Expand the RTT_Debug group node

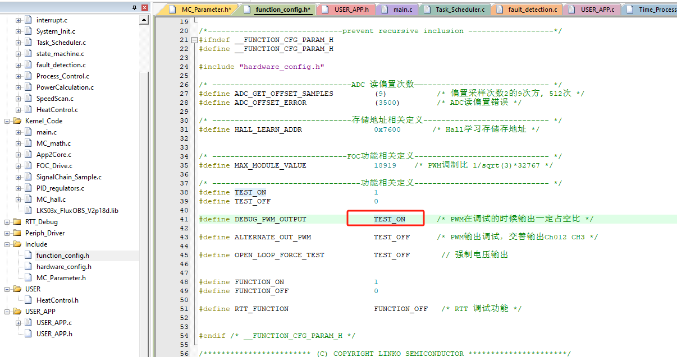[x=7, y=222]
